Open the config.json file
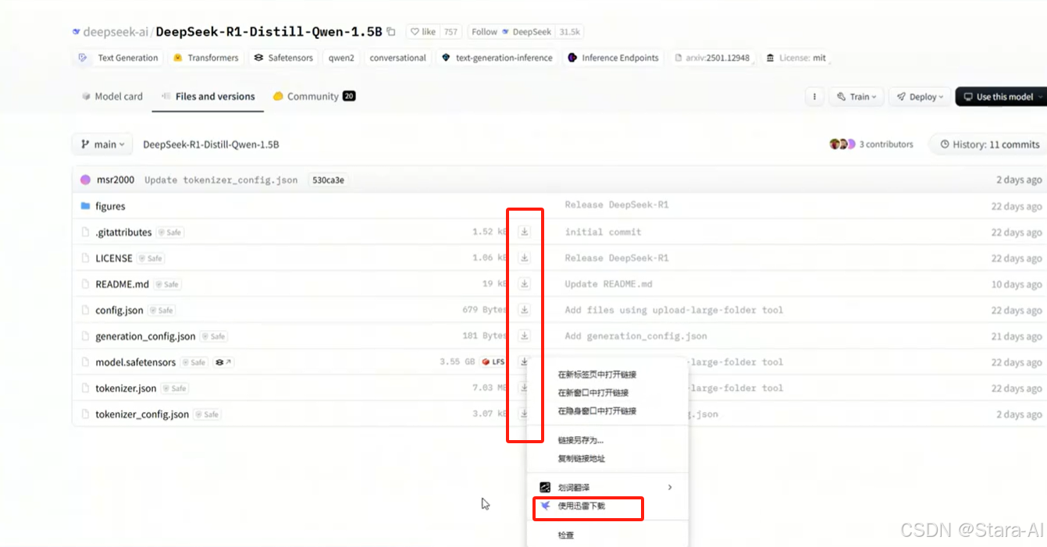This screenshot has height=547, width=1047. click(119, 310)
